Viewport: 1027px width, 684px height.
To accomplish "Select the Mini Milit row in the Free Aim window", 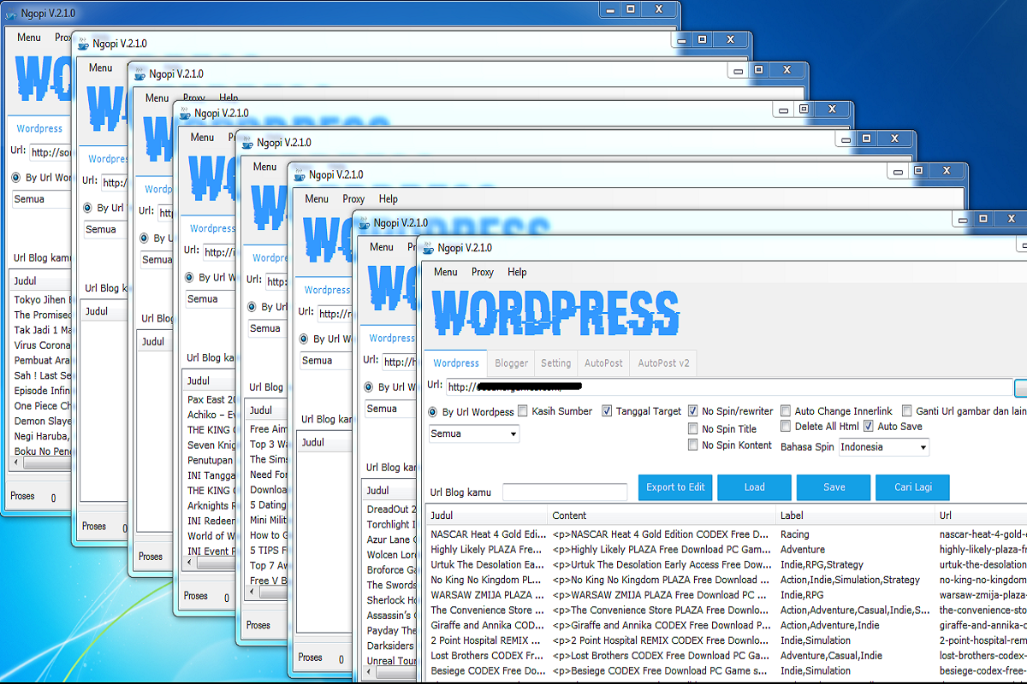I will point(269,520).
